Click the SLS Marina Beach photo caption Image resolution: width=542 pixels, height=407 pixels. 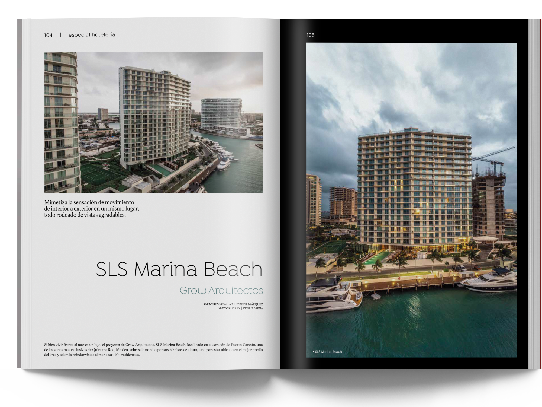point(328,352)
